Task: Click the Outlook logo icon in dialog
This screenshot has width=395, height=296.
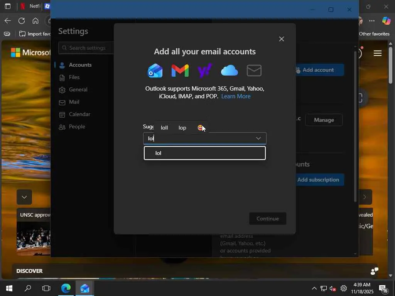Action: coord(155,71)
